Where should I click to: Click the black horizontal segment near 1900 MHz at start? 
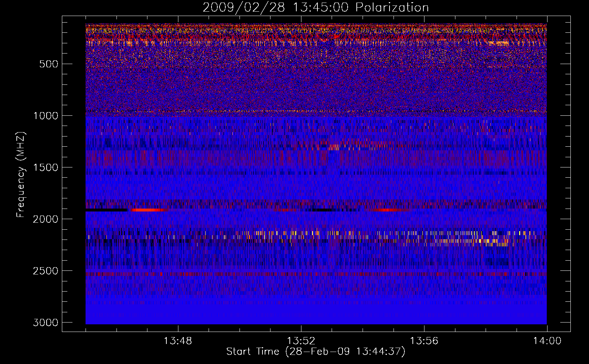[106, 210]
